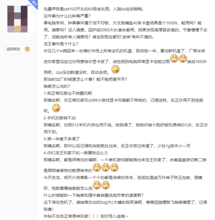
Task: Click the poster's pixelated avatar image
Action: click(18, 19)
